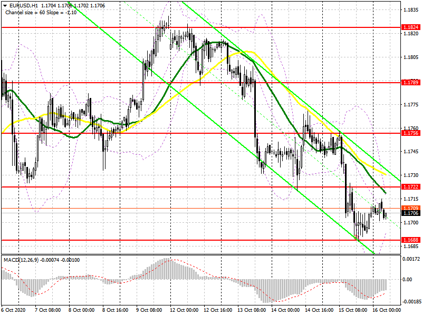422x316 pixels.
Task: Click the '12 Oct 16:00' time axis label
Action: click(x=218, y=310)
